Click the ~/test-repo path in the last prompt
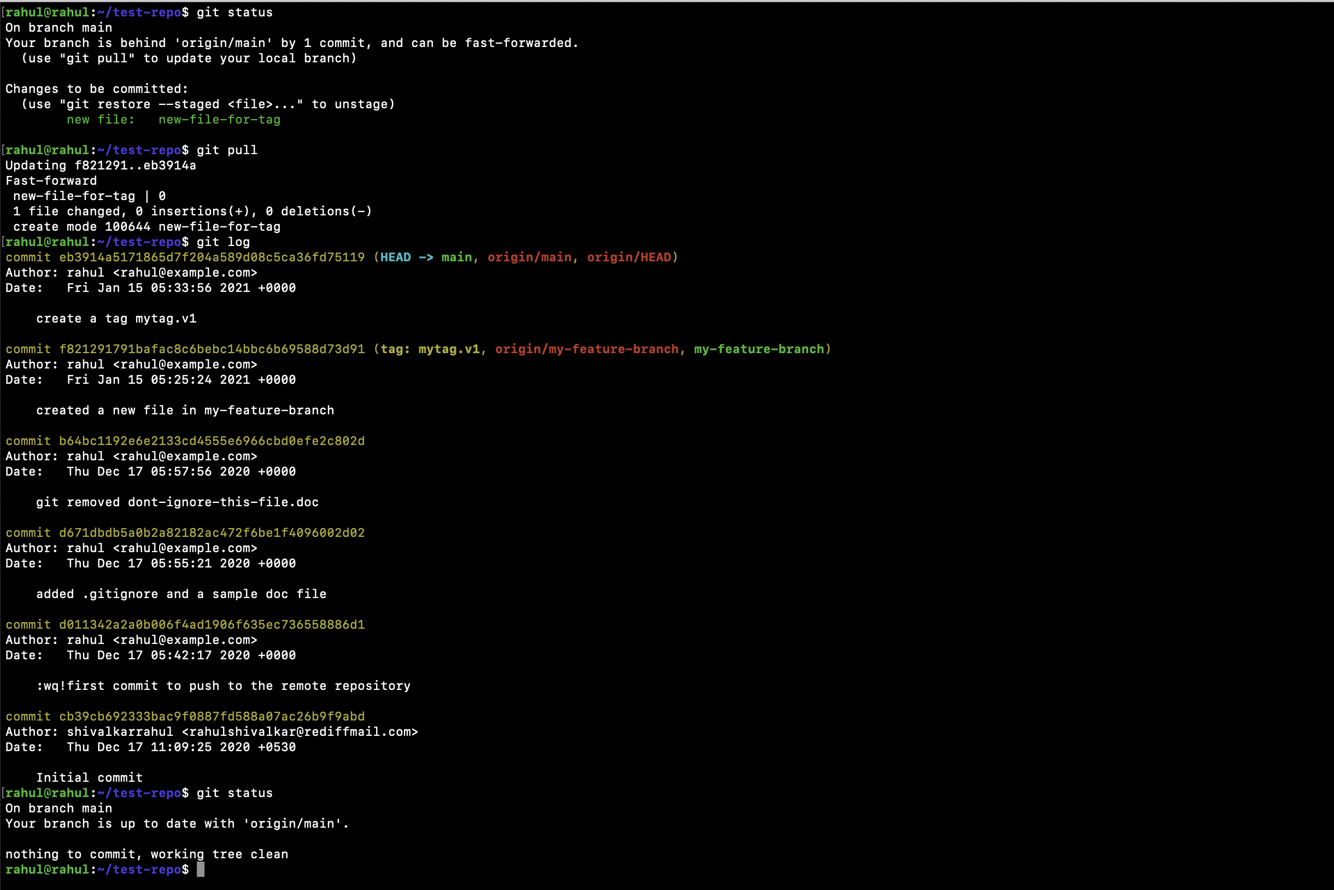1334x890 pixels. pos(139,869)
